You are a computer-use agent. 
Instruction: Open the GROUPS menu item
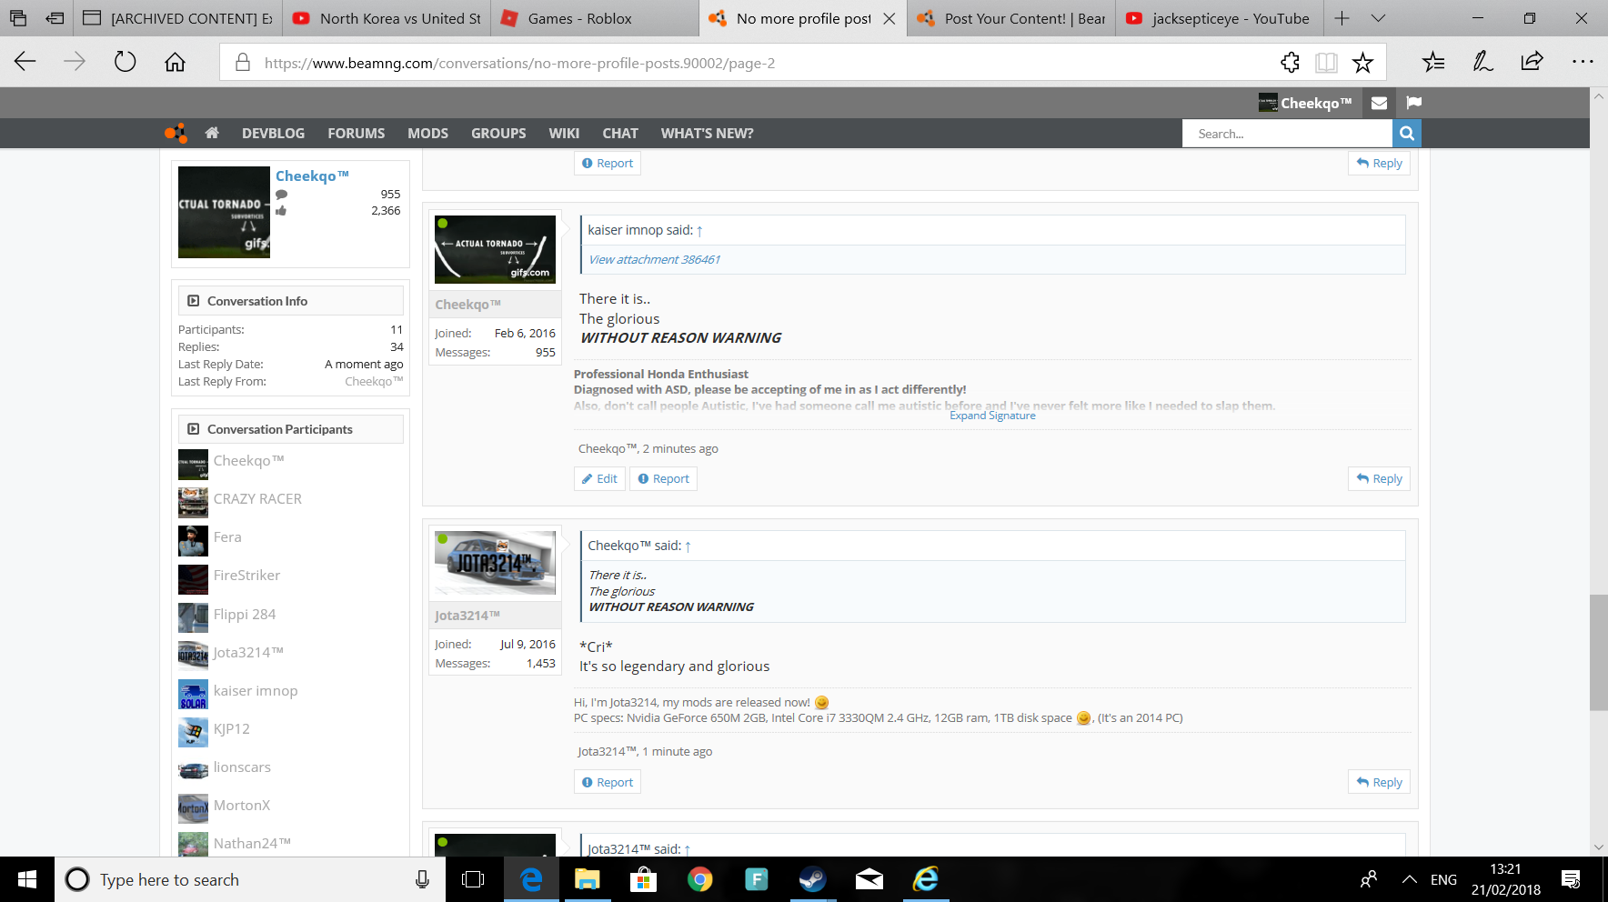point(498,133)
